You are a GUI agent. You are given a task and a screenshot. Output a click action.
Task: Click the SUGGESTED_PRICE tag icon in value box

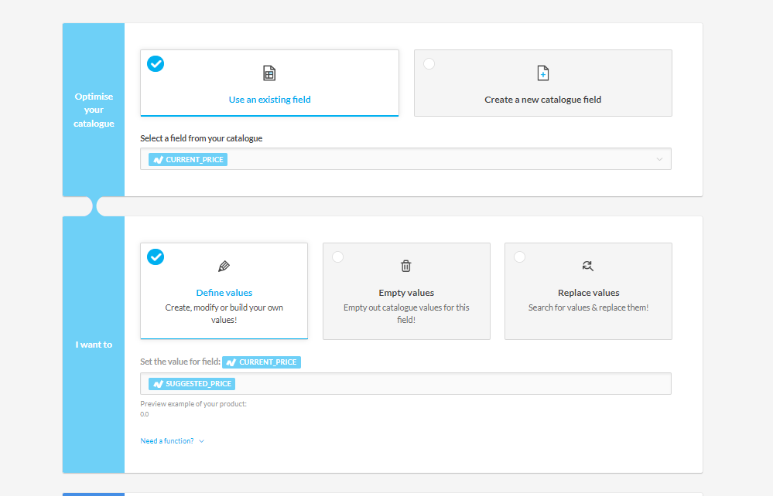[158, 384]
